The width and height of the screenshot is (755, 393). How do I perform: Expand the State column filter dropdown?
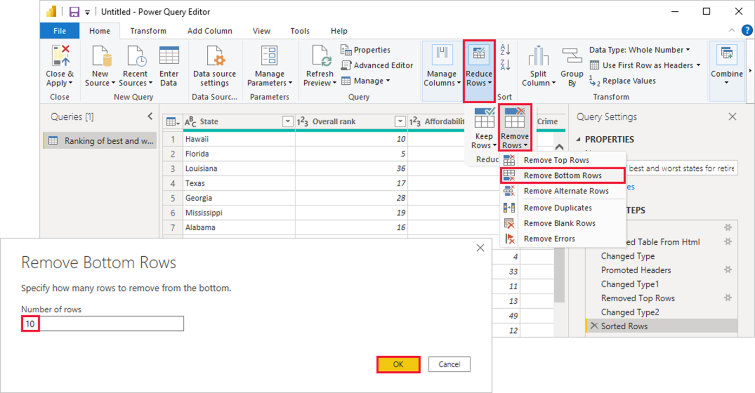288,122
